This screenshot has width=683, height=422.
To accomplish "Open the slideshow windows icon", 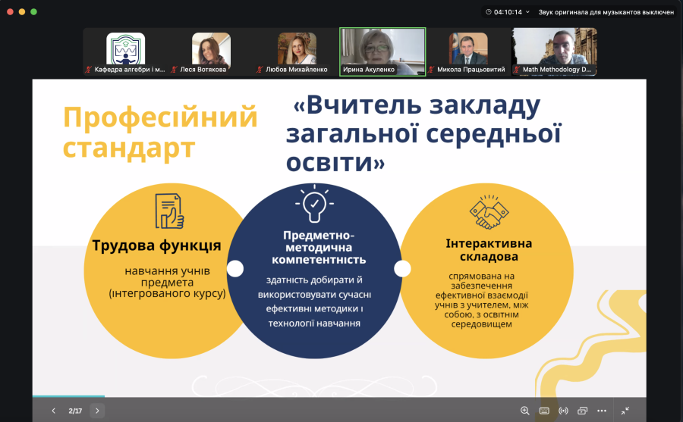I will (x=582, y=411).
